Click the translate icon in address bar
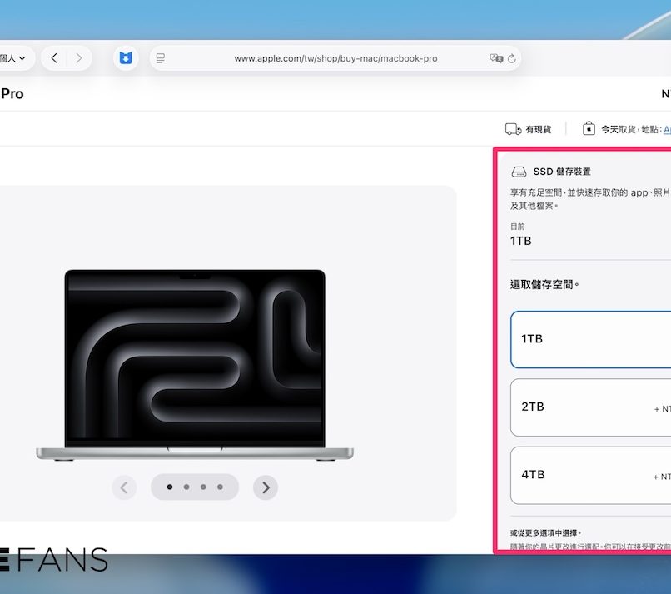Image resolution: width=671 pixels, height=594 pixels. 496,58
